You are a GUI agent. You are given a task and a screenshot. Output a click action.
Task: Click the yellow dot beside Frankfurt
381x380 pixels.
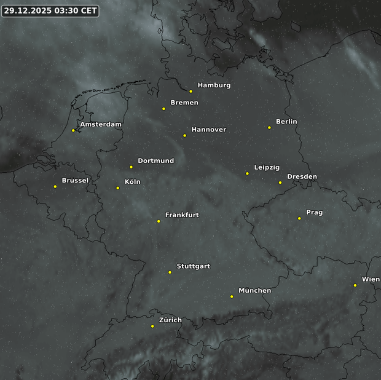[x=159, y=221]
